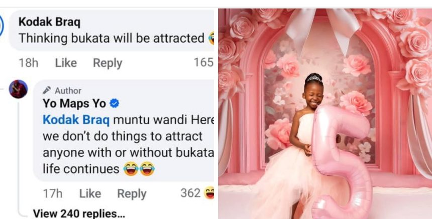Like Yo Maps Yo's reply

point(90,193)
